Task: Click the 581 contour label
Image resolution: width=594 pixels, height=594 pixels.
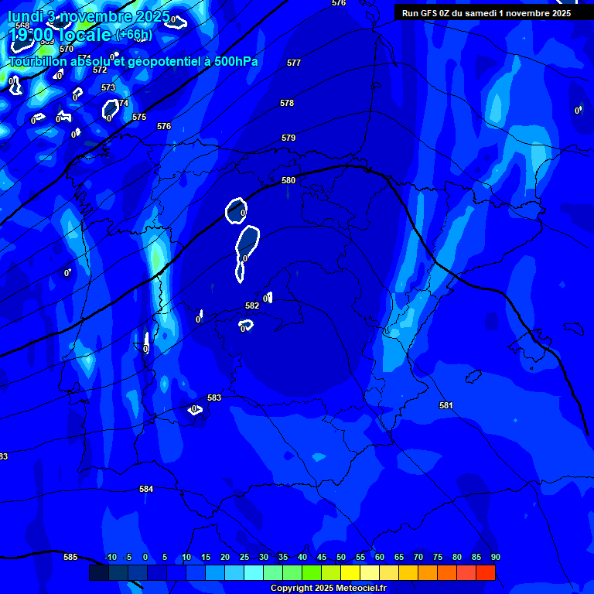Action: pyautogui.click(x=445, y=405)
